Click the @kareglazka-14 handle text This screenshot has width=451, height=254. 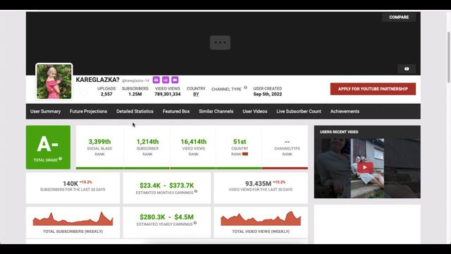[135, 80]
